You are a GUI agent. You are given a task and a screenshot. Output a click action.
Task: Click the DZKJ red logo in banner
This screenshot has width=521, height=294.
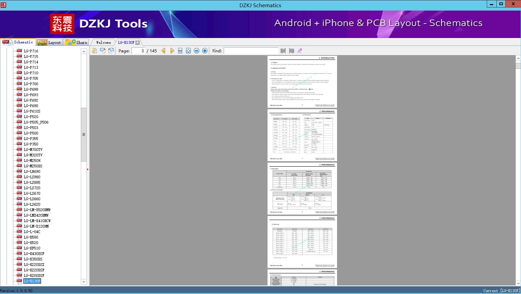pos(62,24)
